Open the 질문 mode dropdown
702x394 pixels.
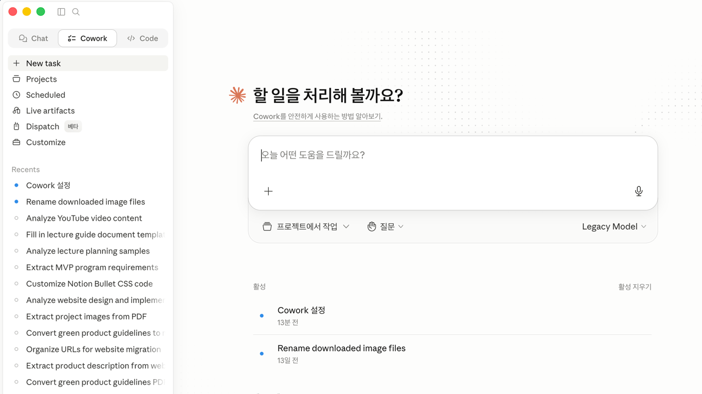(x=385, y=226)
